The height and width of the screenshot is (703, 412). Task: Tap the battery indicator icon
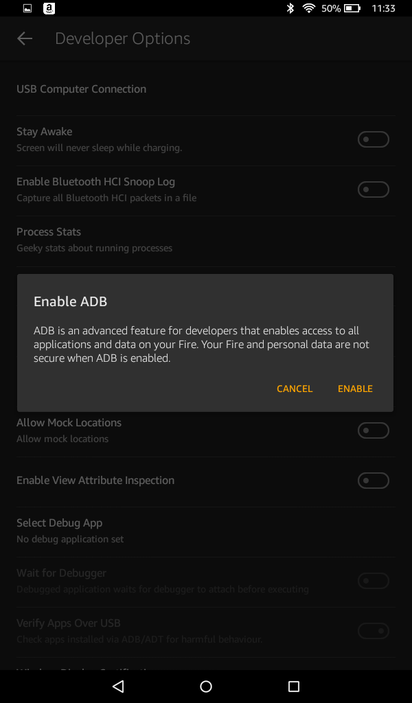tap(354, 8)
